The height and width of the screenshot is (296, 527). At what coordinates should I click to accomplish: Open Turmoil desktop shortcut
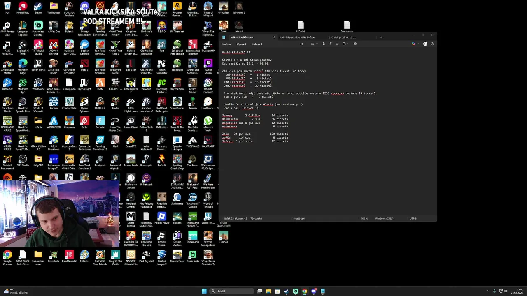(x=224, y=237)
